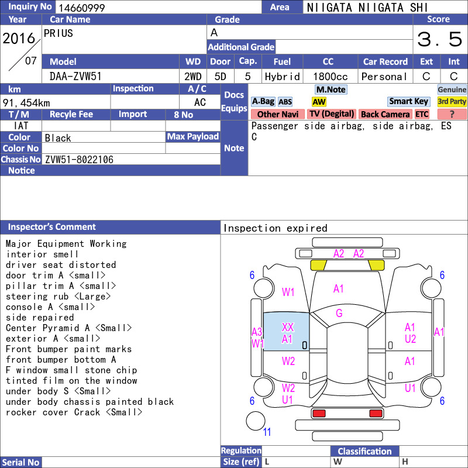
Task: Click the G mark on the windshield
Action: click(x=339, y=313)
